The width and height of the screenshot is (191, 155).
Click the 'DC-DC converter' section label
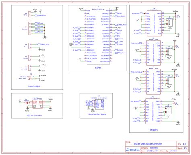tap(35, 116)
